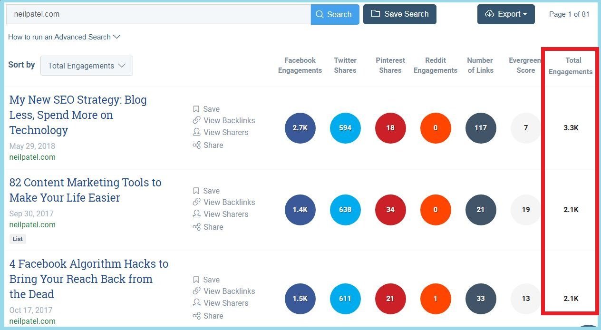Click the Number of Links bubble showing 117

tap(481, 128)
